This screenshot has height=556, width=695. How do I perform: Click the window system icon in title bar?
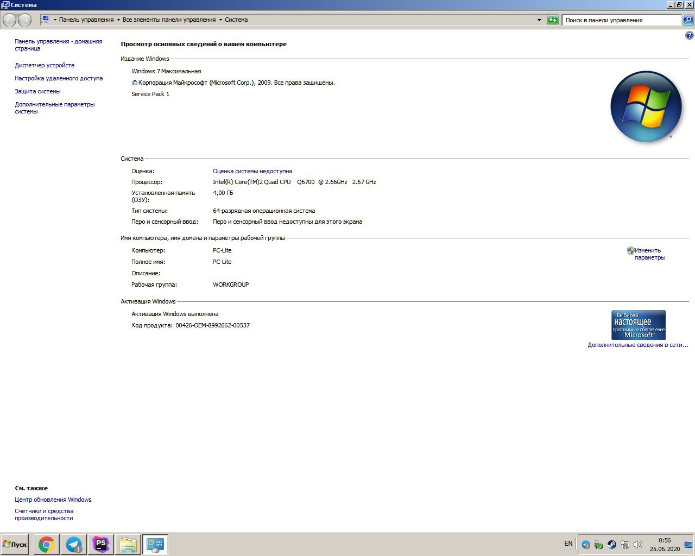tap(5, 5)
